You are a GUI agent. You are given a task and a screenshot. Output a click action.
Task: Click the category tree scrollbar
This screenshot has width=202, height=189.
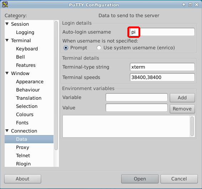coord(56,85)
